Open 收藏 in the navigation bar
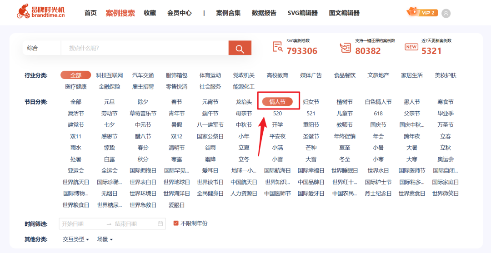 click(x=150, y=13)
